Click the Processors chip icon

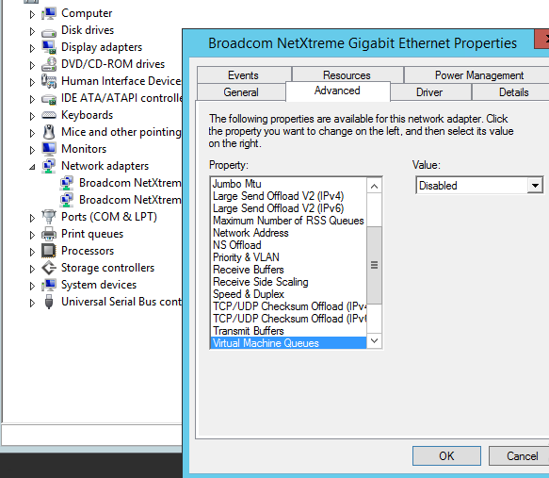49,251
